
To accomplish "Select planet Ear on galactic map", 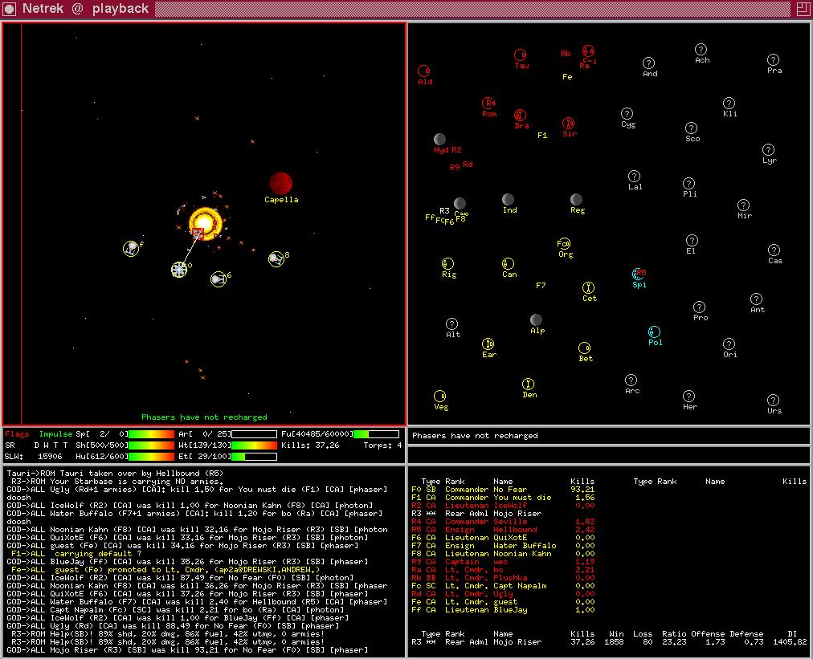I will tap(488, 344).
